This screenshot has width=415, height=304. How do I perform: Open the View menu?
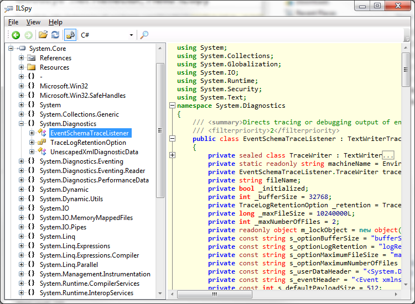click(x=33, y=22)
